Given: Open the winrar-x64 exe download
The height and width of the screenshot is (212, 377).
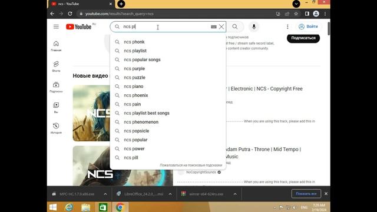Looking at the screenshot, I should [x=203, y=194].
